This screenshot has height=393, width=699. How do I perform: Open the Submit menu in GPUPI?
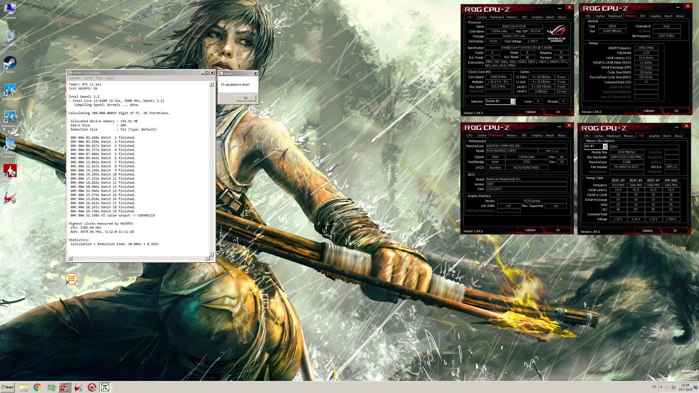tap(88, 78)
